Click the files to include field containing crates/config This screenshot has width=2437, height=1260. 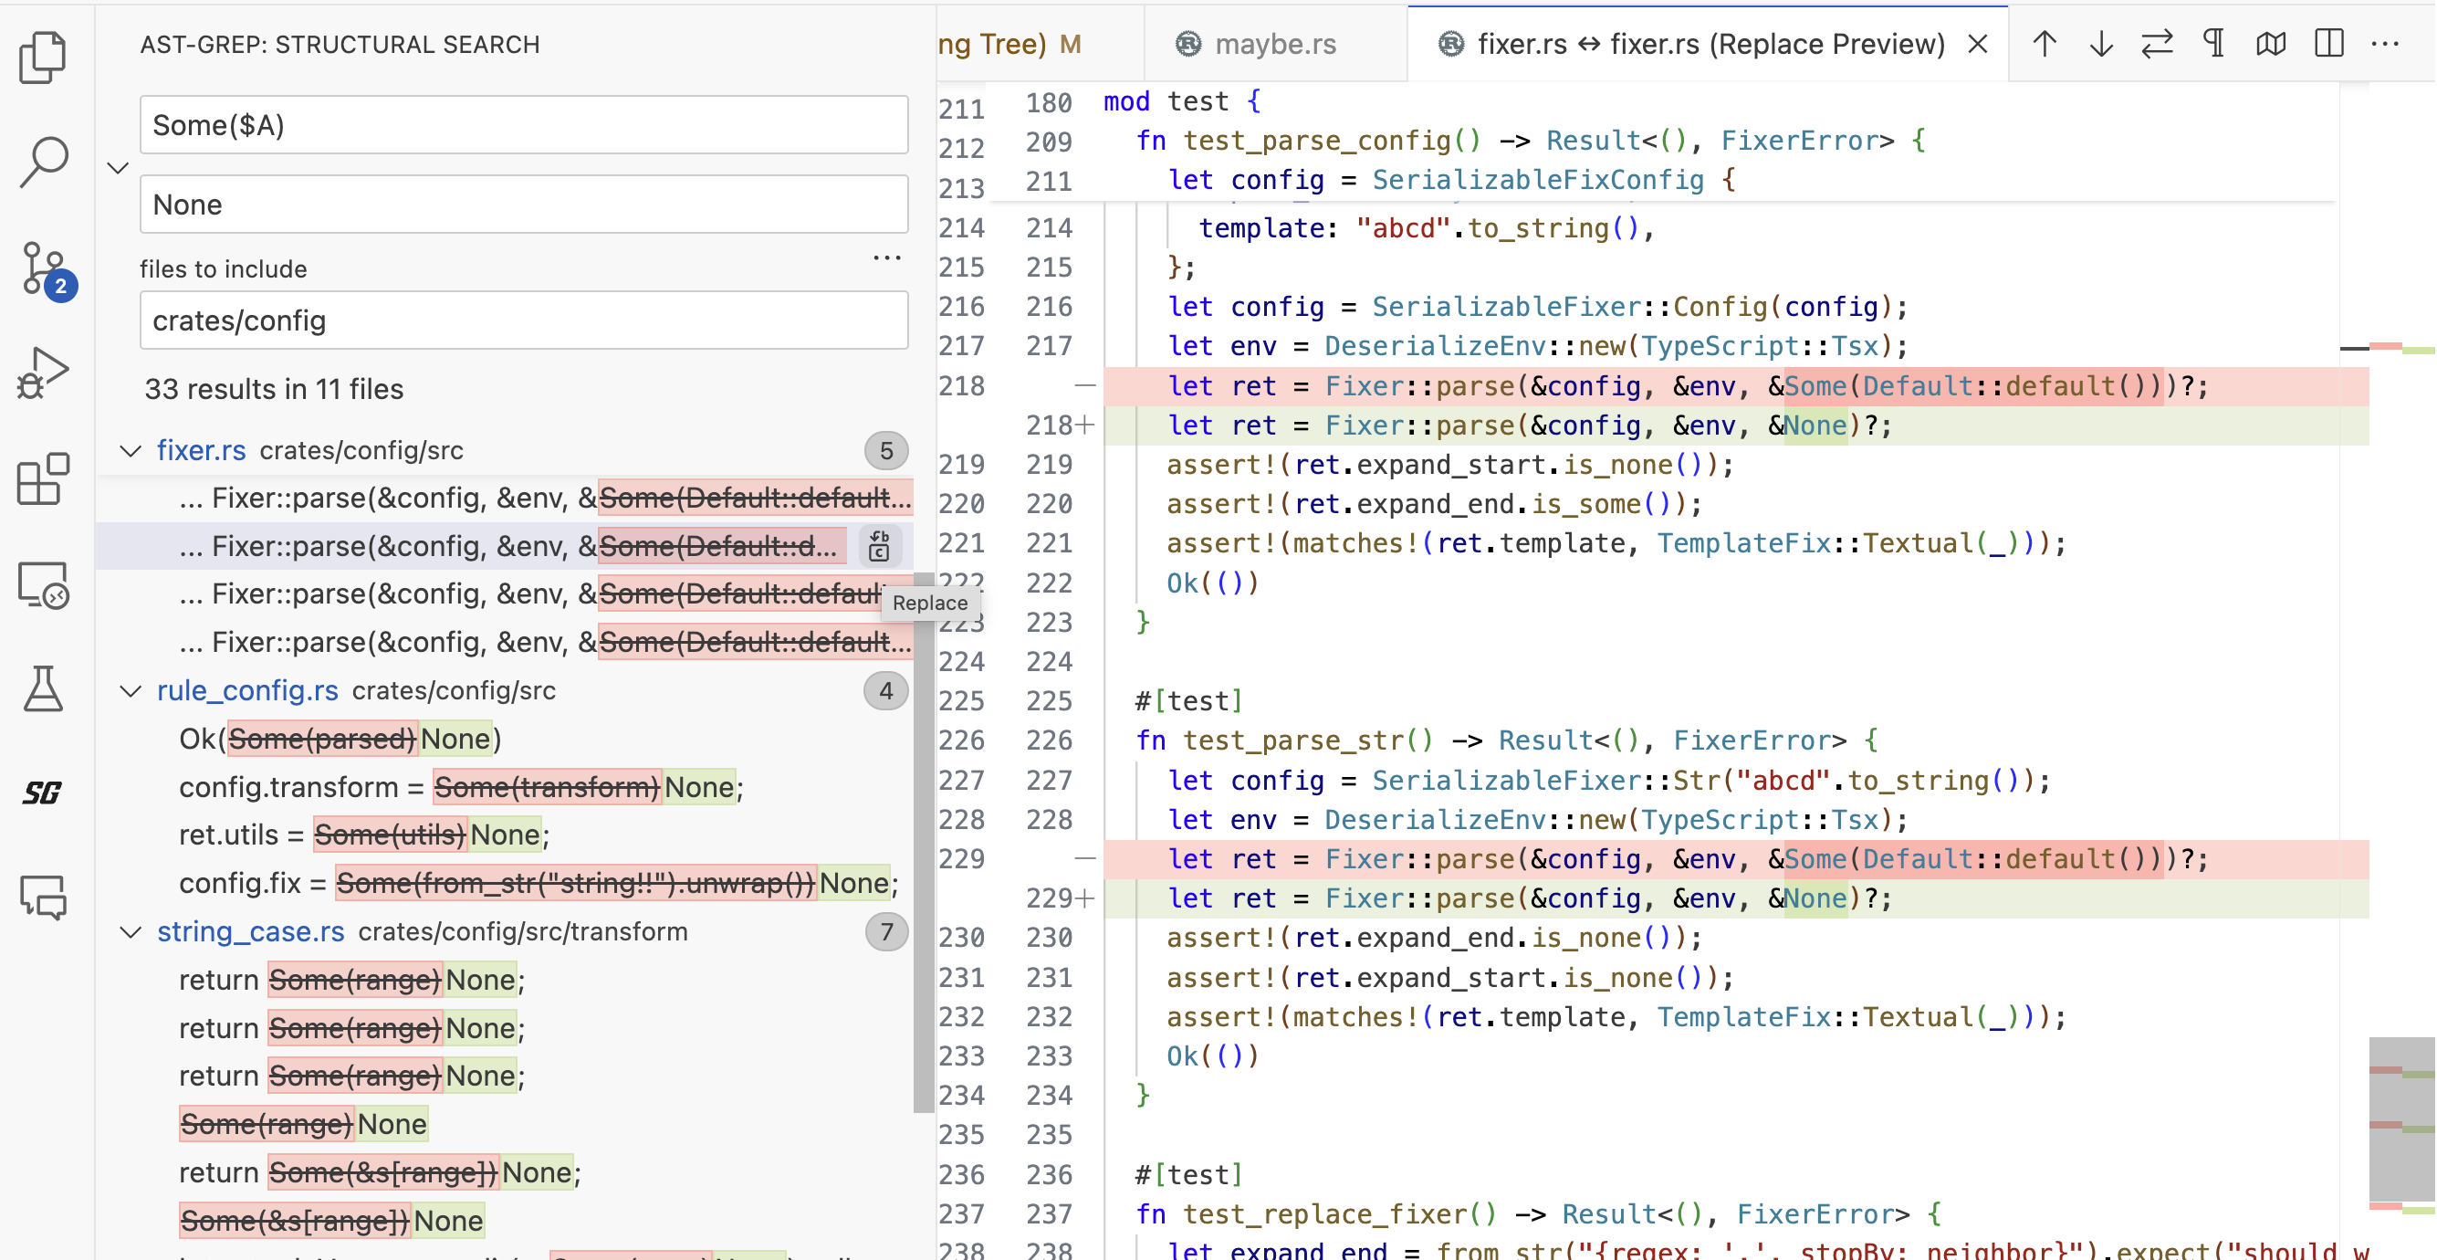tap(523, 320)
